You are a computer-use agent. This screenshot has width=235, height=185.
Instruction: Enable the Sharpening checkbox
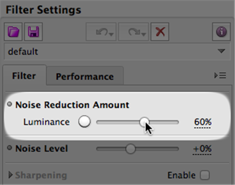pos(204,175)
